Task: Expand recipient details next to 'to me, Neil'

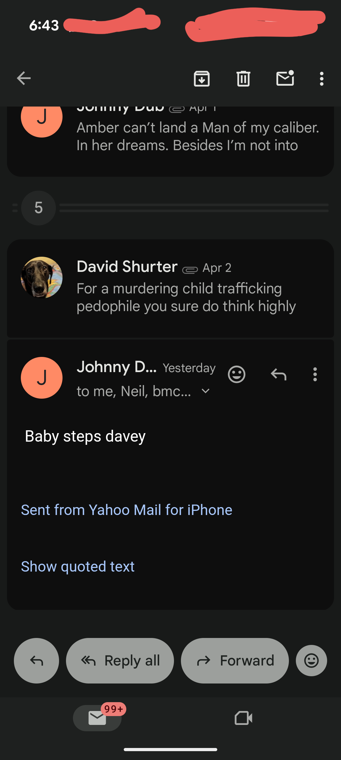Action: pyautogui.click(x=206, y=391)
